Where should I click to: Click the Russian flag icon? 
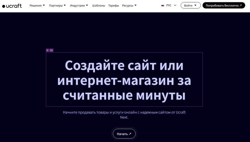(x=163, y=6)
